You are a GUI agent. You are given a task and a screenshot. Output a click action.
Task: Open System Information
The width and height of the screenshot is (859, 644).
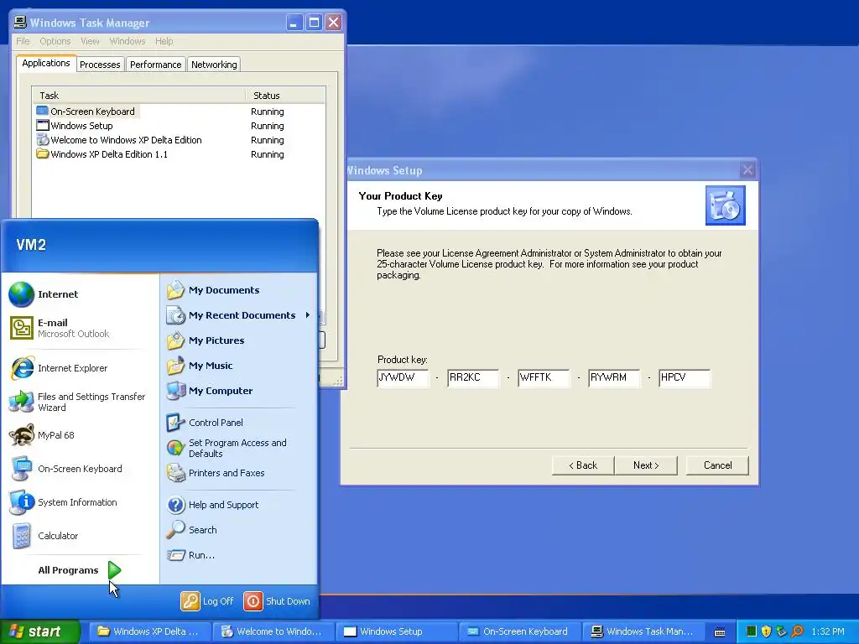pos(63,502)
